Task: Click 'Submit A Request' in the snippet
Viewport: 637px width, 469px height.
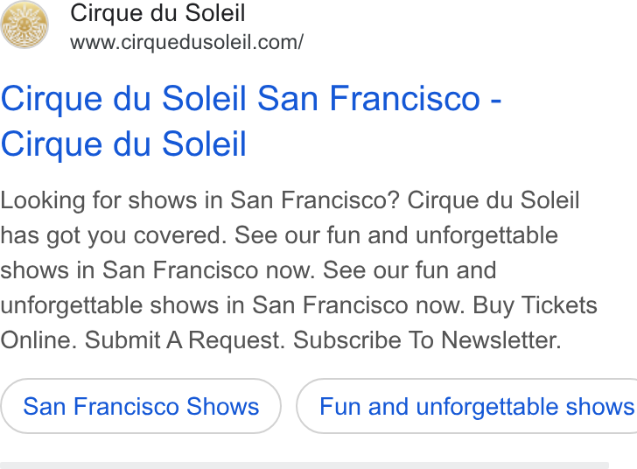Action: [185, 339]
